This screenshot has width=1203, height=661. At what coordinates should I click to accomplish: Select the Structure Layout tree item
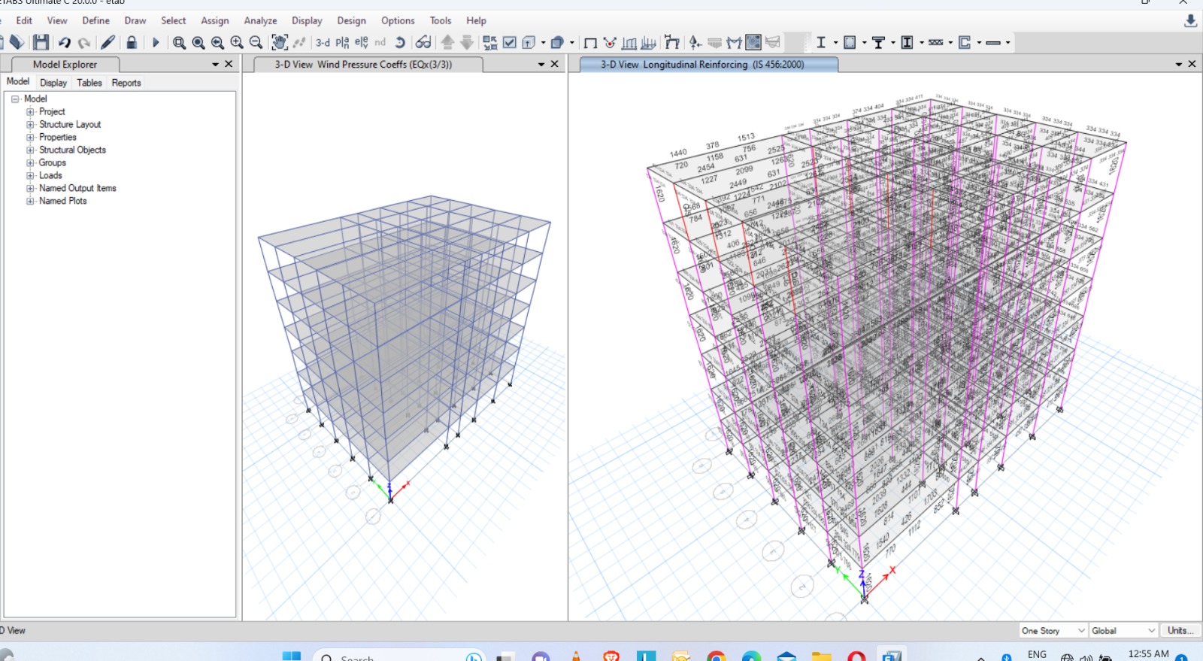(x=70, y=125)
